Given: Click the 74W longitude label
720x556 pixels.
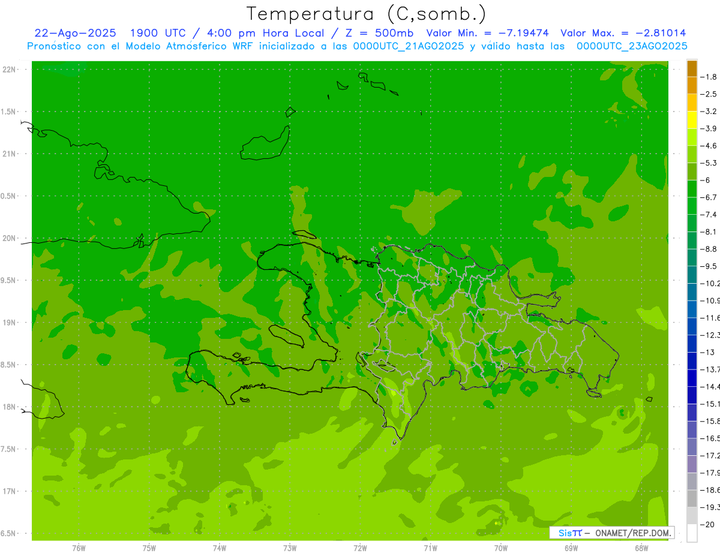Looking at the screenshot, I should point(220,548).
